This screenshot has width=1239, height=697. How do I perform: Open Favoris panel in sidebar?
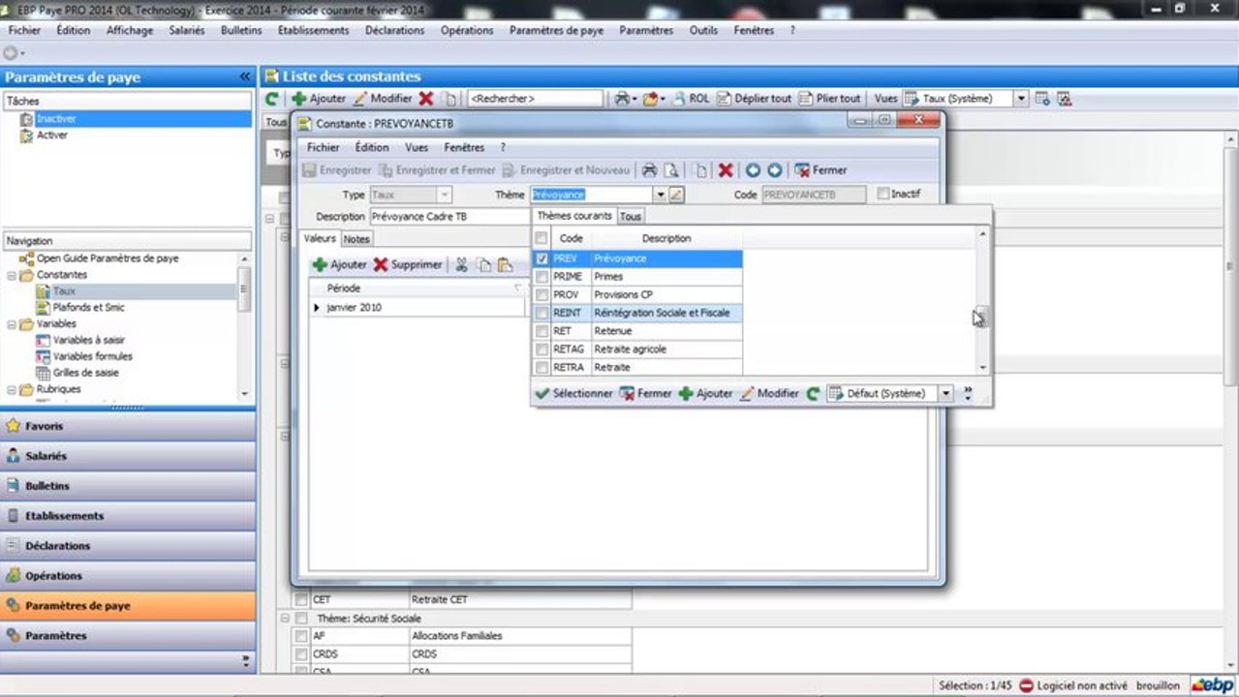[x=128, y=426]
